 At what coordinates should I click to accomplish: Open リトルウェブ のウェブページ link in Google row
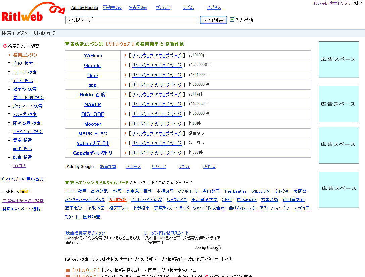pyautogui.click(x=157, y=65)
